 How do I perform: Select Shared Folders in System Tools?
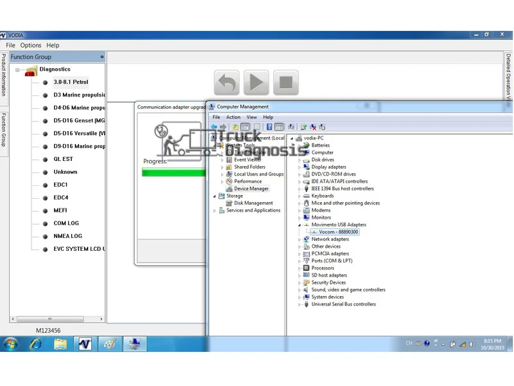(249, 167)
